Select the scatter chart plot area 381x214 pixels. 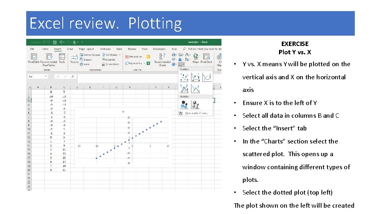tap(123, 140)
